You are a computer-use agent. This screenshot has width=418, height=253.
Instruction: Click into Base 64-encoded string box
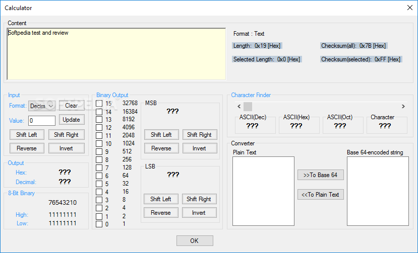(x=378, y=191)
